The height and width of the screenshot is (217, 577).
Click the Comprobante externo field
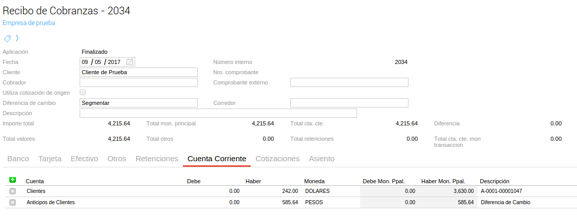(349, 82)
